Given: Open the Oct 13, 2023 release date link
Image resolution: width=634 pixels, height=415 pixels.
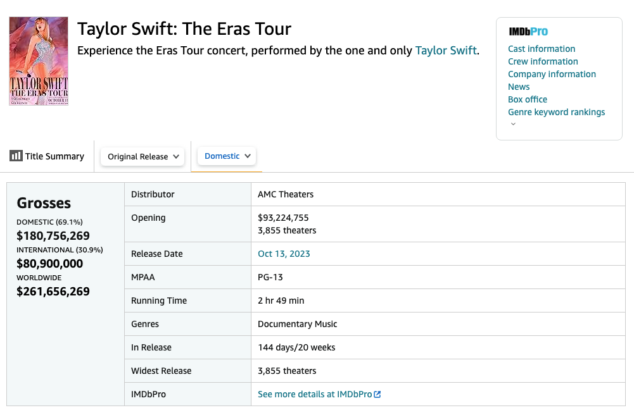Looking at the screenshot, I should (x=282, y=253).
